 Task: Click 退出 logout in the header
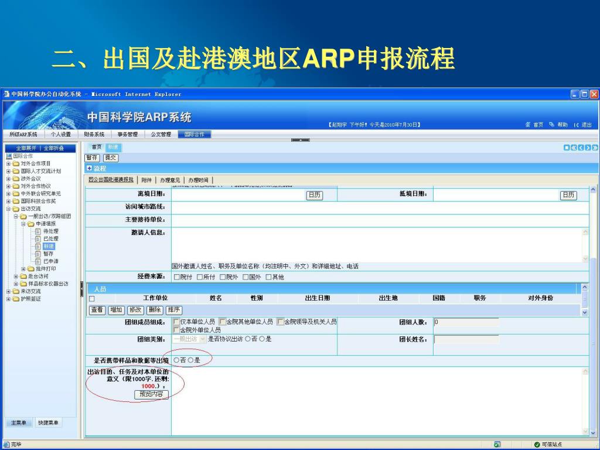tap(587, 125)
